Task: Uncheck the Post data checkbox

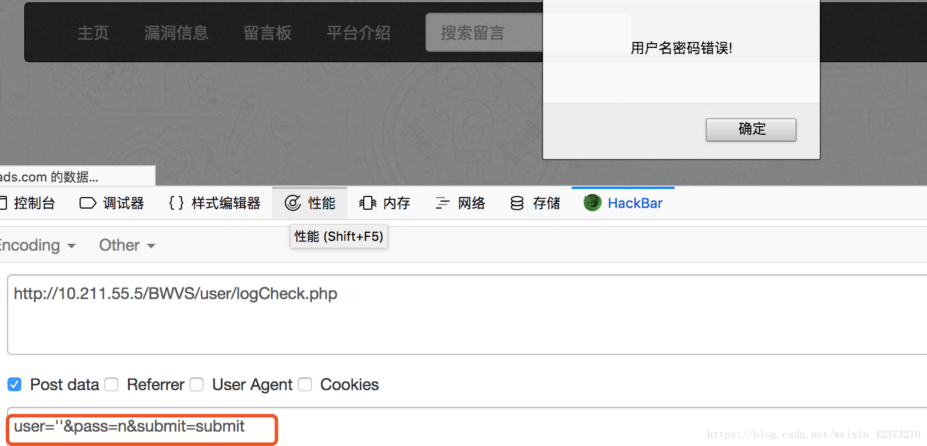Action: pos(14,384)
